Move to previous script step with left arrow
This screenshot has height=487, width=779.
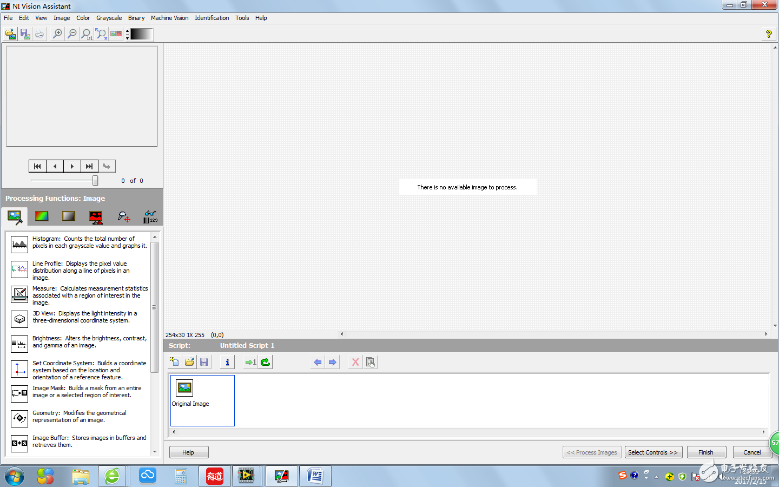click(318, 362)
